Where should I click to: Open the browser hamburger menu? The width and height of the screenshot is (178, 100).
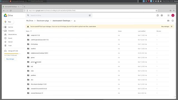pyautogui.click(x=174, y=11)
